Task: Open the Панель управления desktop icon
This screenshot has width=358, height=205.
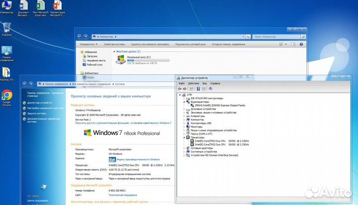Action: click(7, 54)
